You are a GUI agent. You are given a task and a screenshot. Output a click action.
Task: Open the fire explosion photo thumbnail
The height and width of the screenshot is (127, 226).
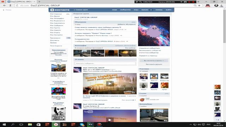point(127,53)
